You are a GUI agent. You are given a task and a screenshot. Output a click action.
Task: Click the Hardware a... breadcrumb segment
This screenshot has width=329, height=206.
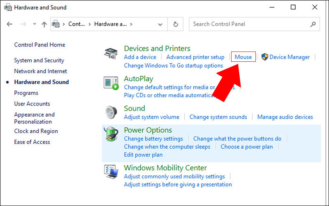point(110,24)
